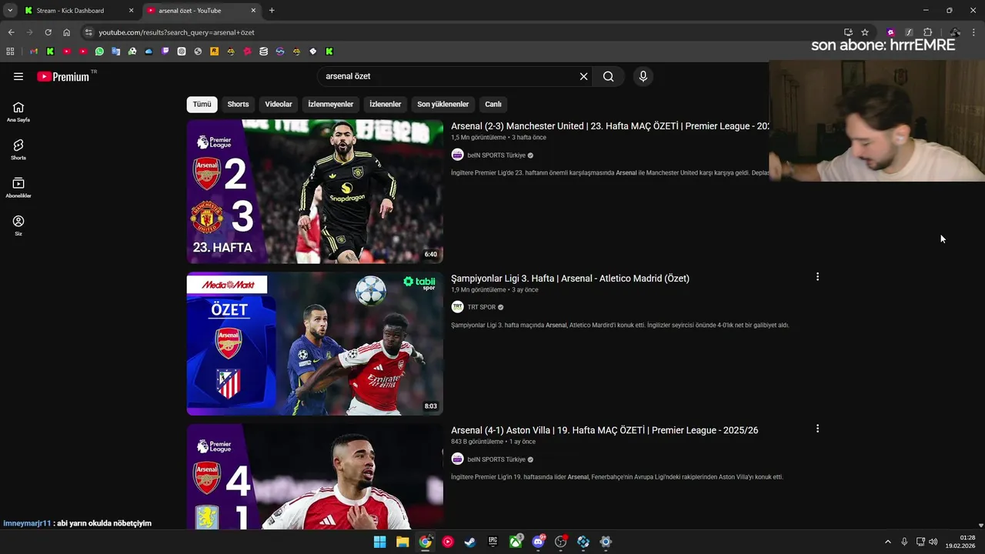985x554 pixels.
Task: Open the Rockstar Games bookmark
Action: tap(215, 52)
